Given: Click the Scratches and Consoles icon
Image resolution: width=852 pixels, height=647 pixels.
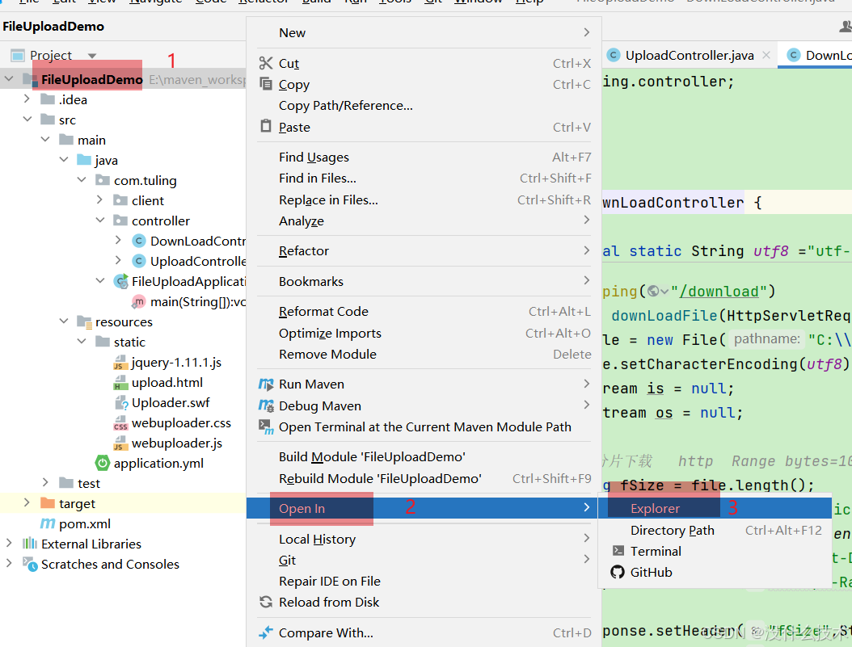Looking at the screenshot, I should click(30, 564).
